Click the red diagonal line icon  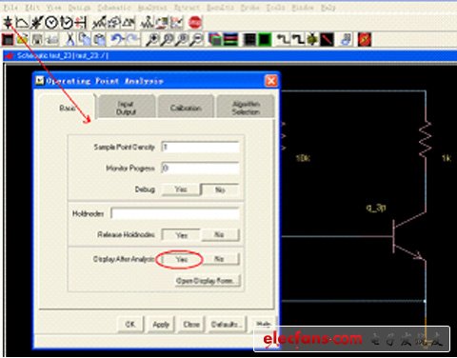tap(328, 39)
